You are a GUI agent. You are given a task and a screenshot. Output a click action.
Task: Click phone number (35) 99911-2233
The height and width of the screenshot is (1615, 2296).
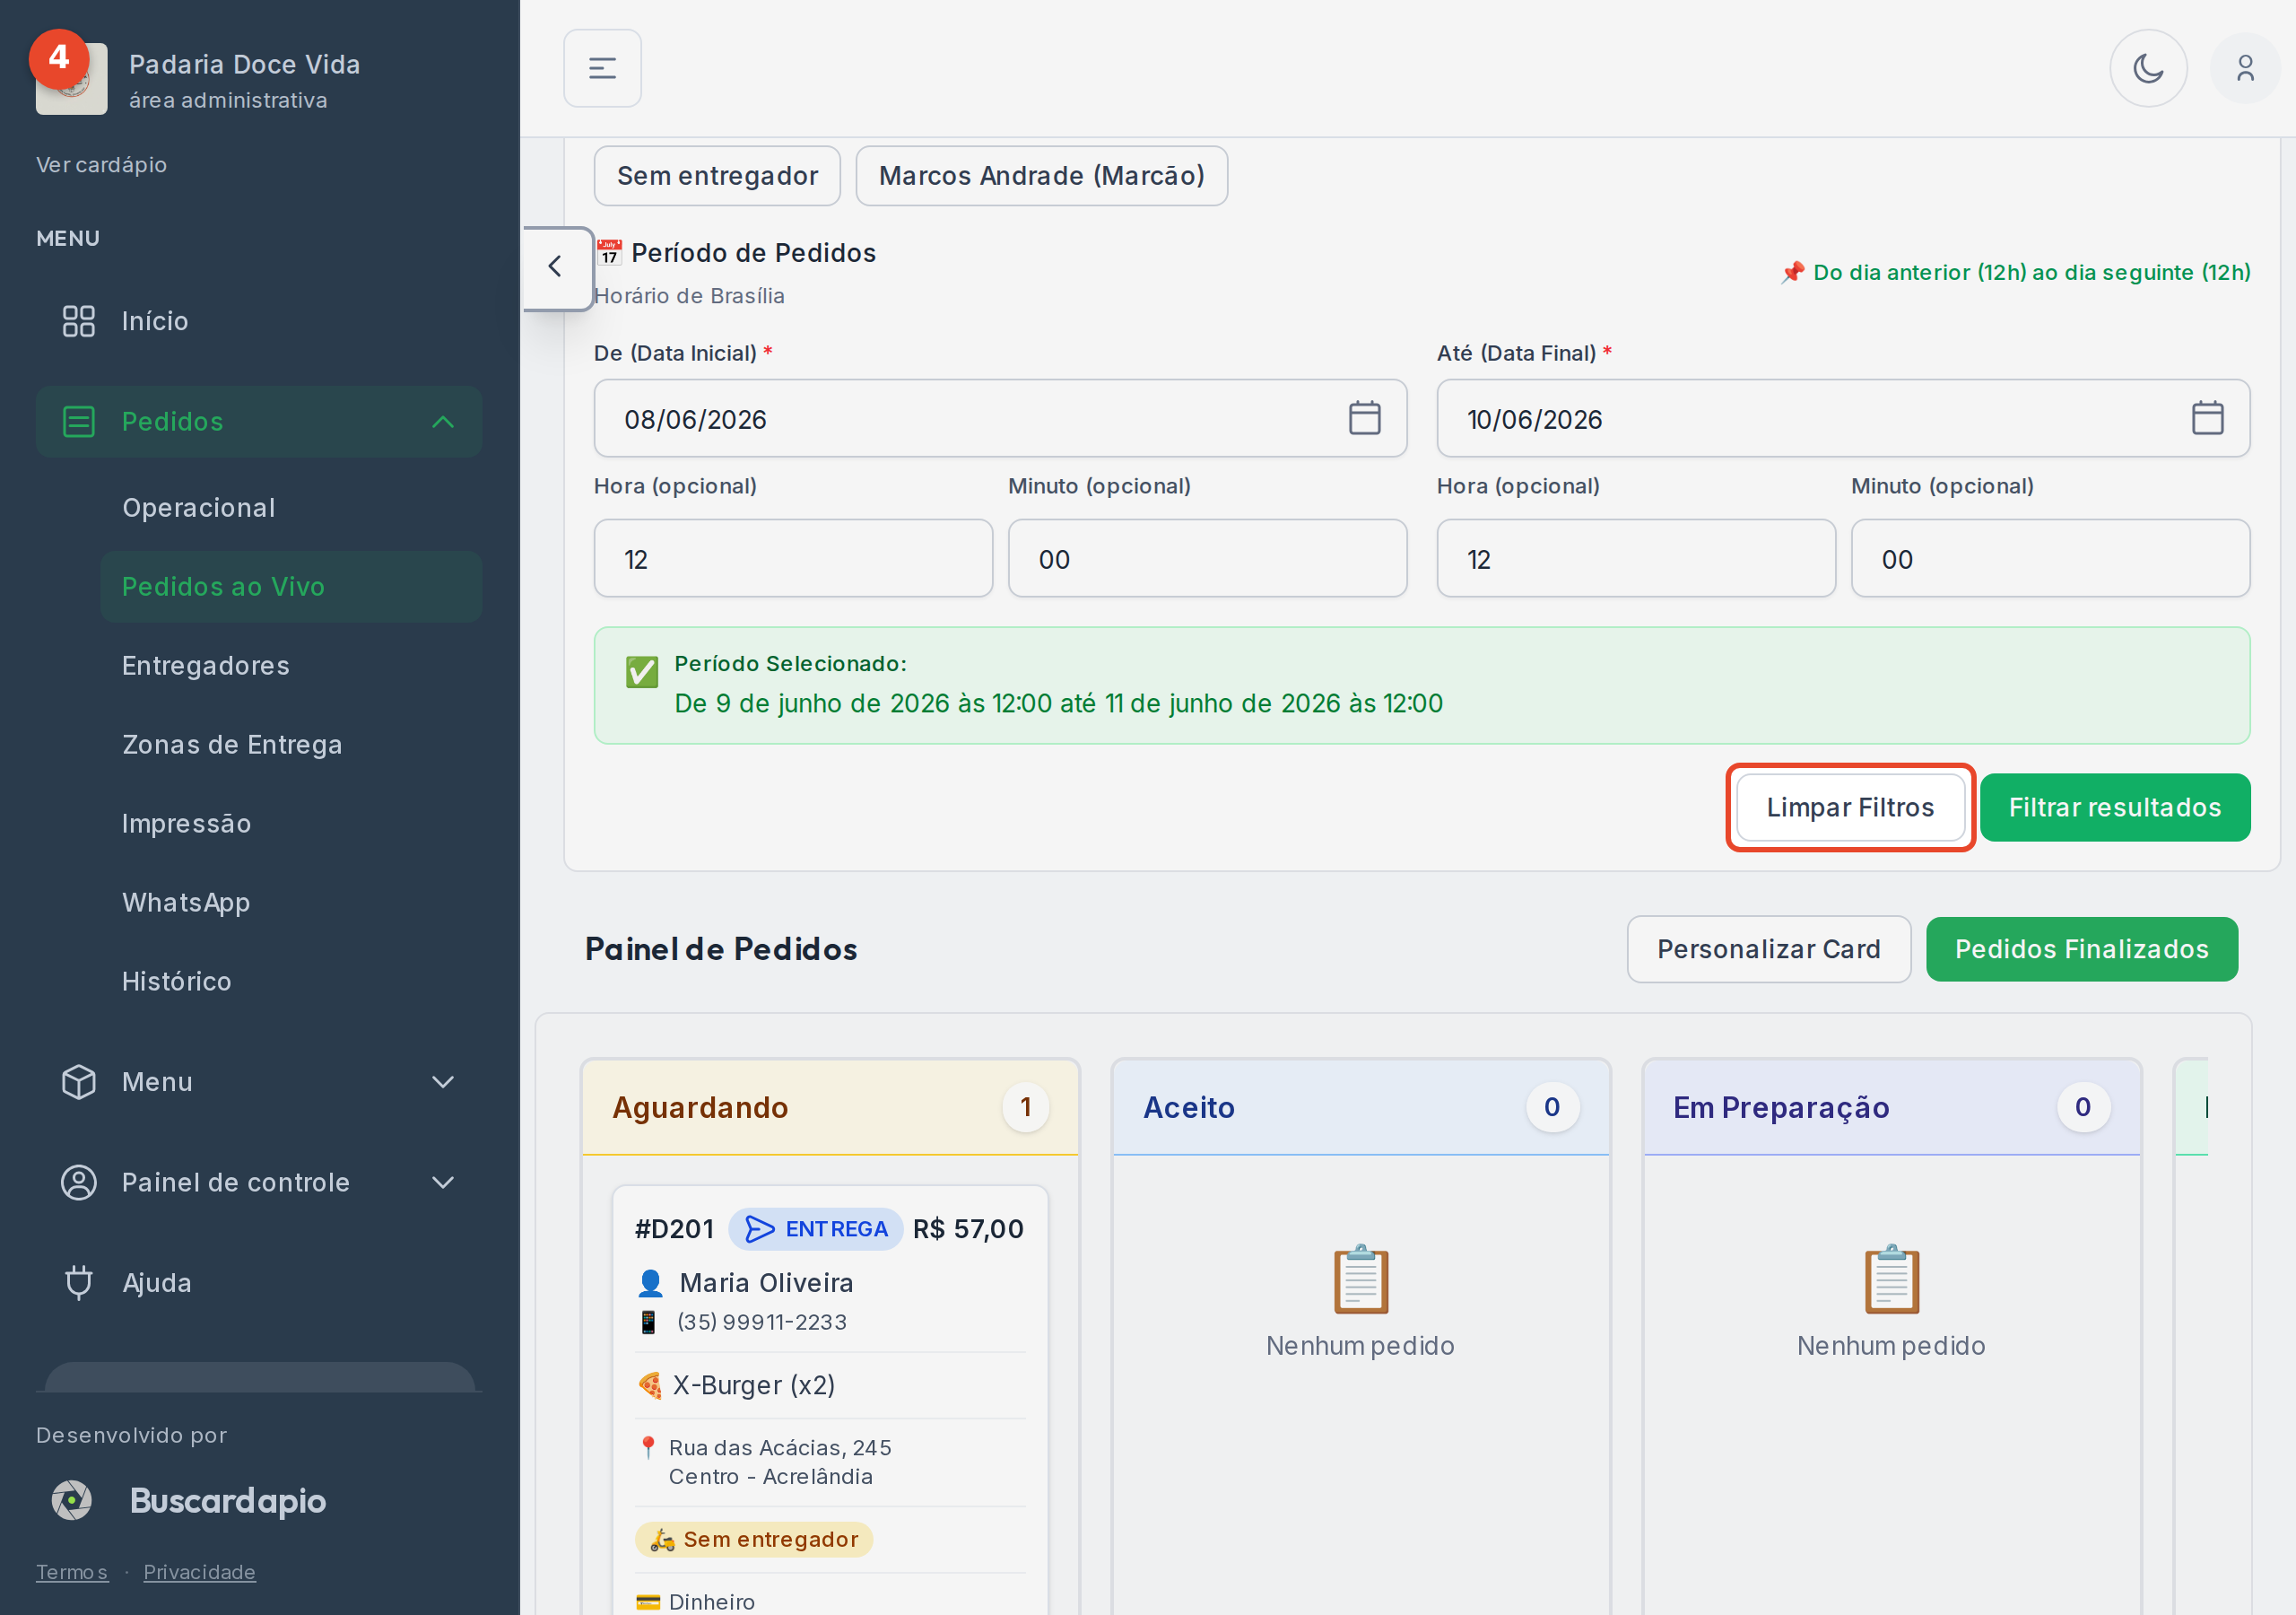point(762,1322)
